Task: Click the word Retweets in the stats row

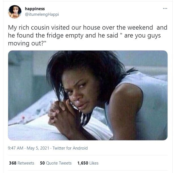Action: coord(26,163)
